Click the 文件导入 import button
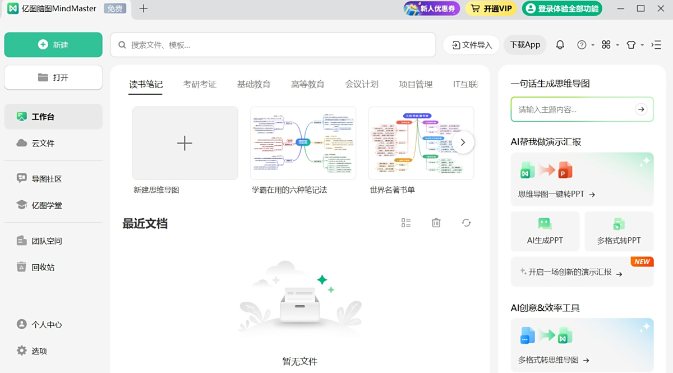This screenshot has height=373, width=673. click(472, 45)
